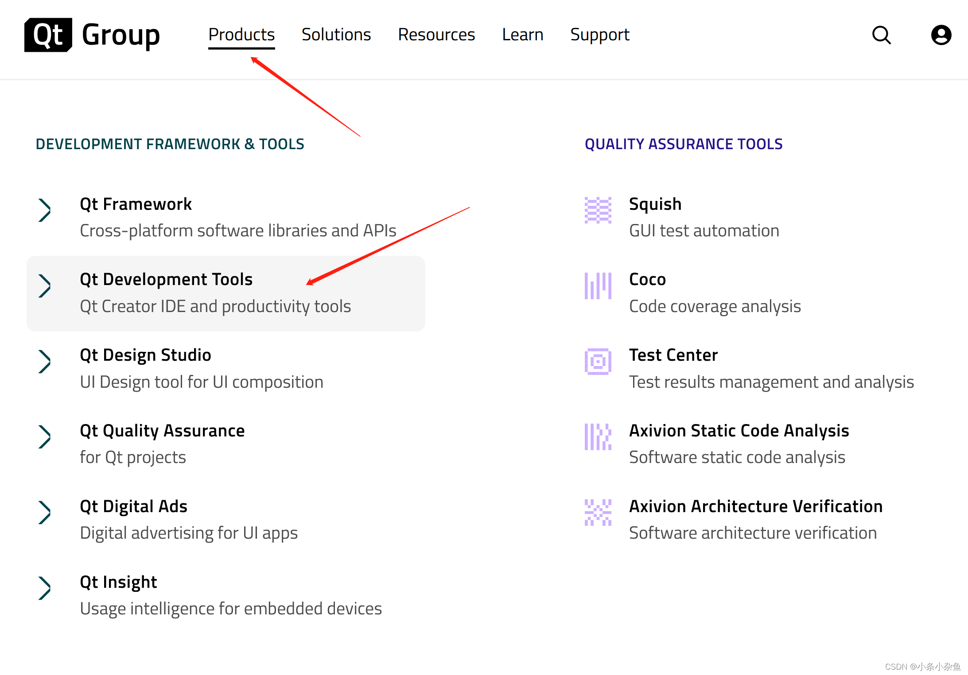Click 'Software static code analysis' description
This screenshot has width=968, height=675.
(737, 457)
